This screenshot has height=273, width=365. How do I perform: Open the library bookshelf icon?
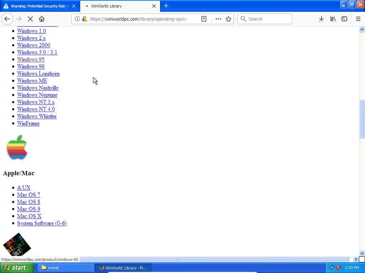pos(333,19)
